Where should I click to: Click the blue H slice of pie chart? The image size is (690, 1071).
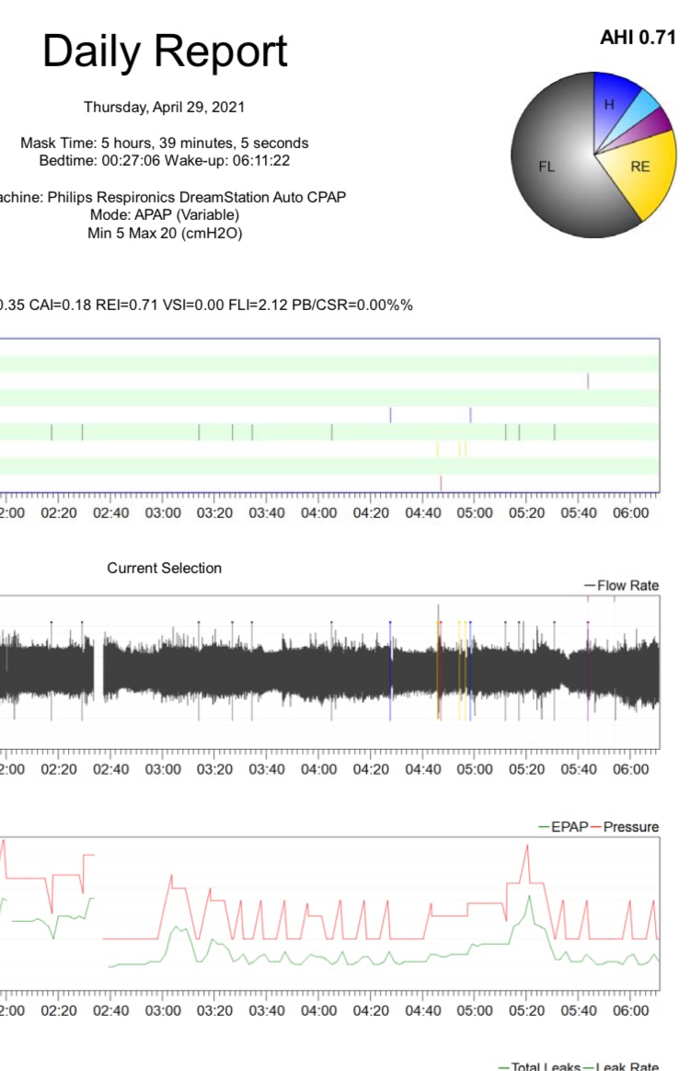[609, 105]
